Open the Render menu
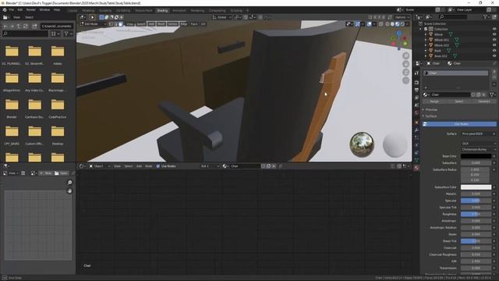 [31, 10]
